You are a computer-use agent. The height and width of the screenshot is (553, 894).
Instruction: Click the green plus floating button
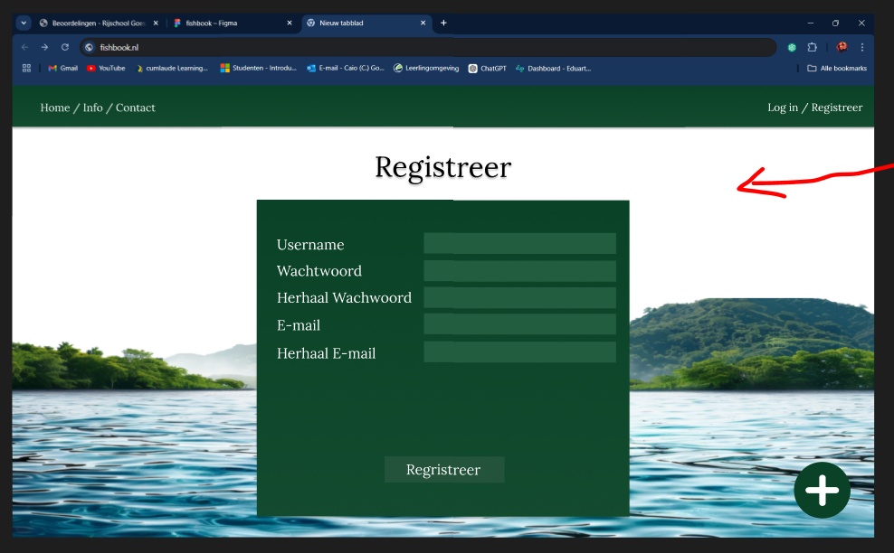(x=822, y=491)
